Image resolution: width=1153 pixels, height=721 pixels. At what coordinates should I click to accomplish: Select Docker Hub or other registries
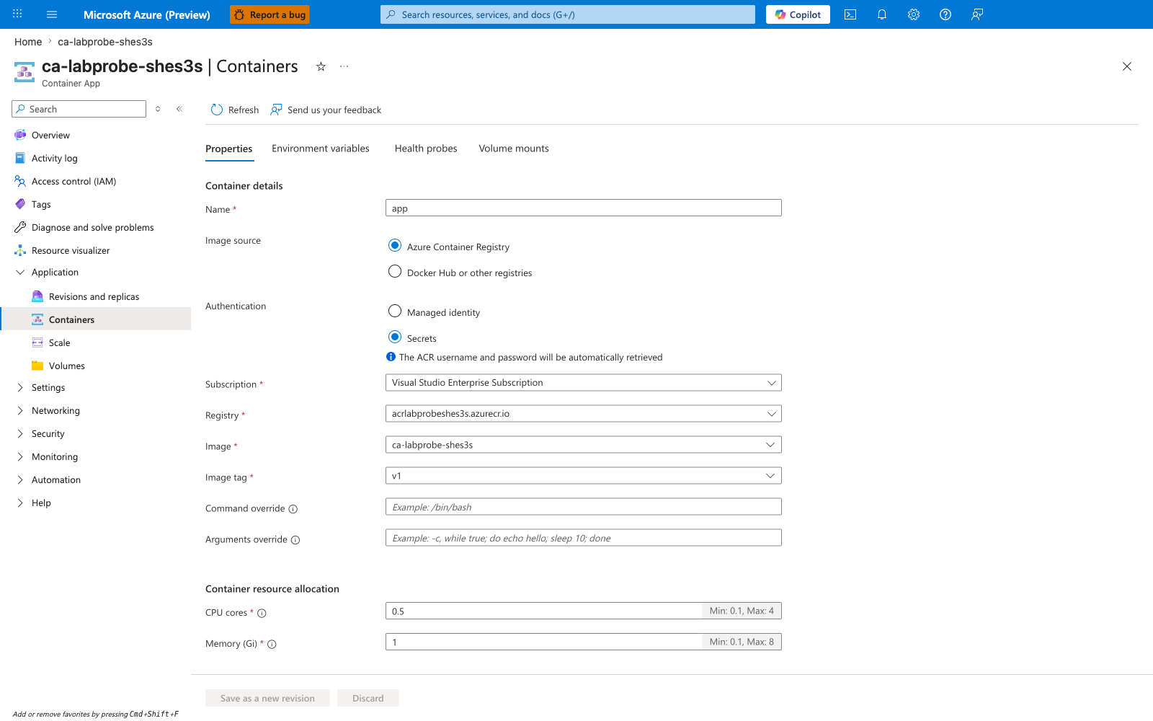click(x=395, y=272)
